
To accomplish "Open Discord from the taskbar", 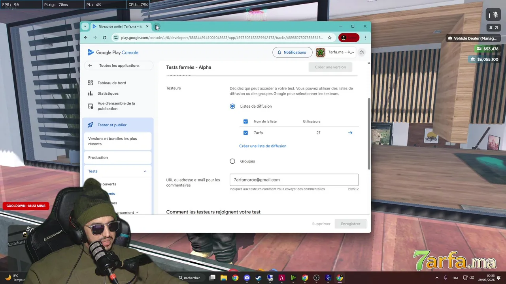I will (247, 278).
